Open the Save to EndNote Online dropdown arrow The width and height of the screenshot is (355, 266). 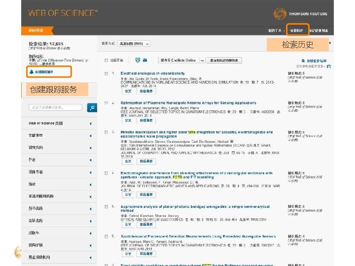point(202,61)
